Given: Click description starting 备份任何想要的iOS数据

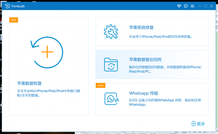Looking at the screenshot, I should click(x=165, y=69).
